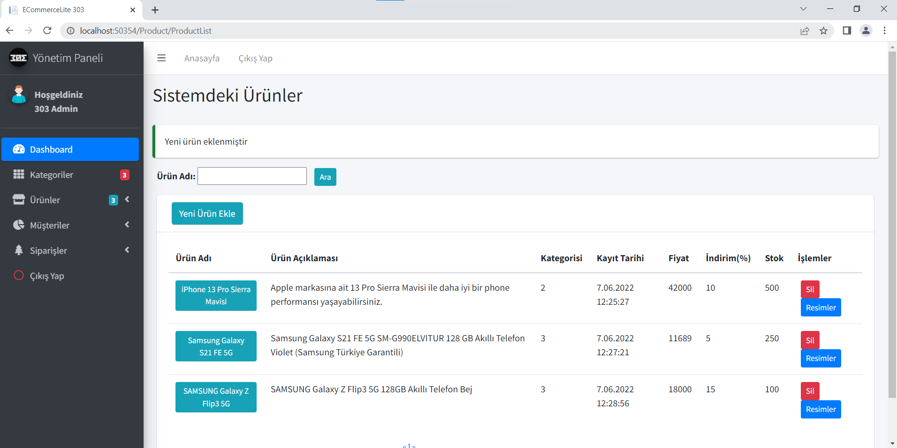897x448 pixels.
Task: Share this page from the address bar
Action: 805,30
